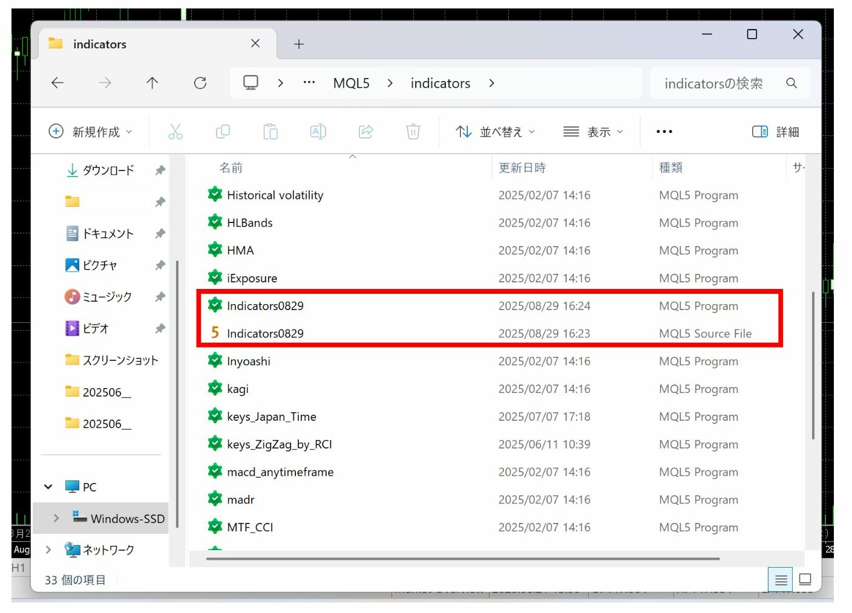Click the Cut scissors icon

point(175,132)
